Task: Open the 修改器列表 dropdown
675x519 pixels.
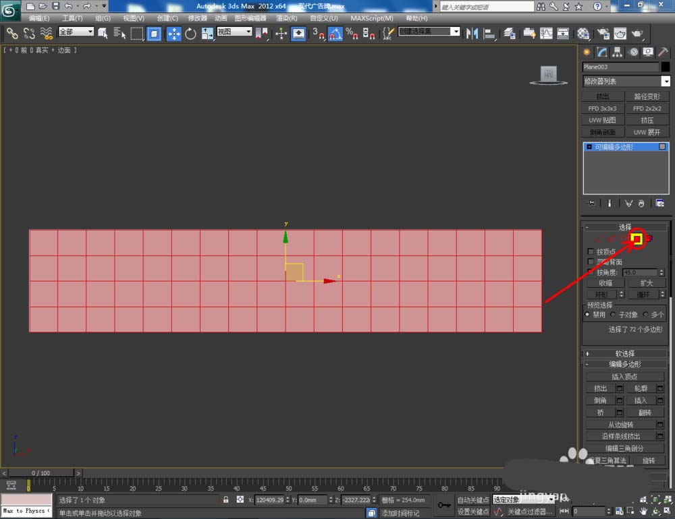Action: pos(626,81)
